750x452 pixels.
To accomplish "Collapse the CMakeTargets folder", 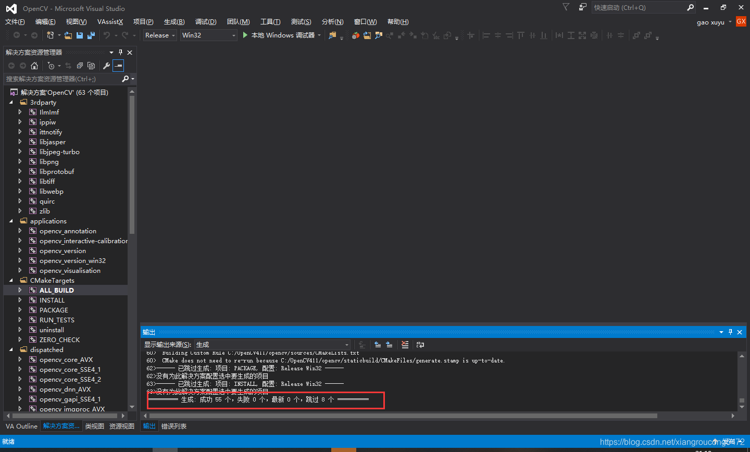I will pos(11,281).
